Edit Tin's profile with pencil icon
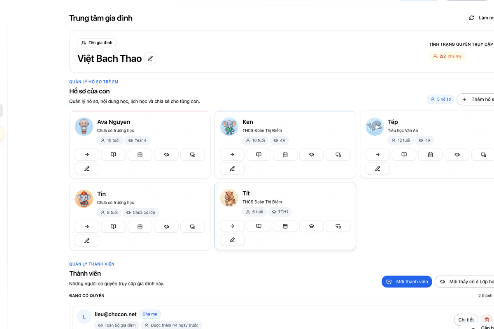This screenshot has height=329, width=494. tap(87, 241)
